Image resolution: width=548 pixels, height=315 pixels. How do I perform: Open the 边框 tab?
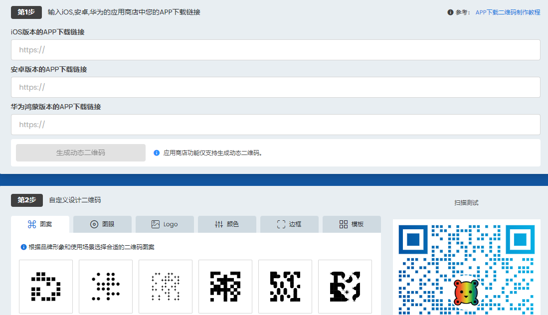(289, 224)
